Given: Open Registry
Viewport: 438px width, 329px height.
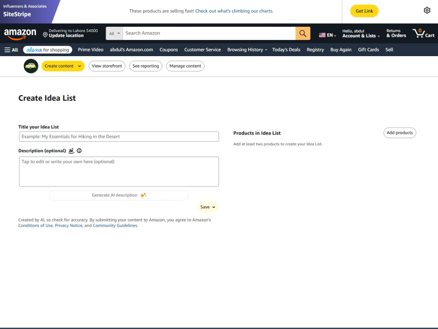Looking at the screenshot, I should pyautogui.click(x=315, y=50).
